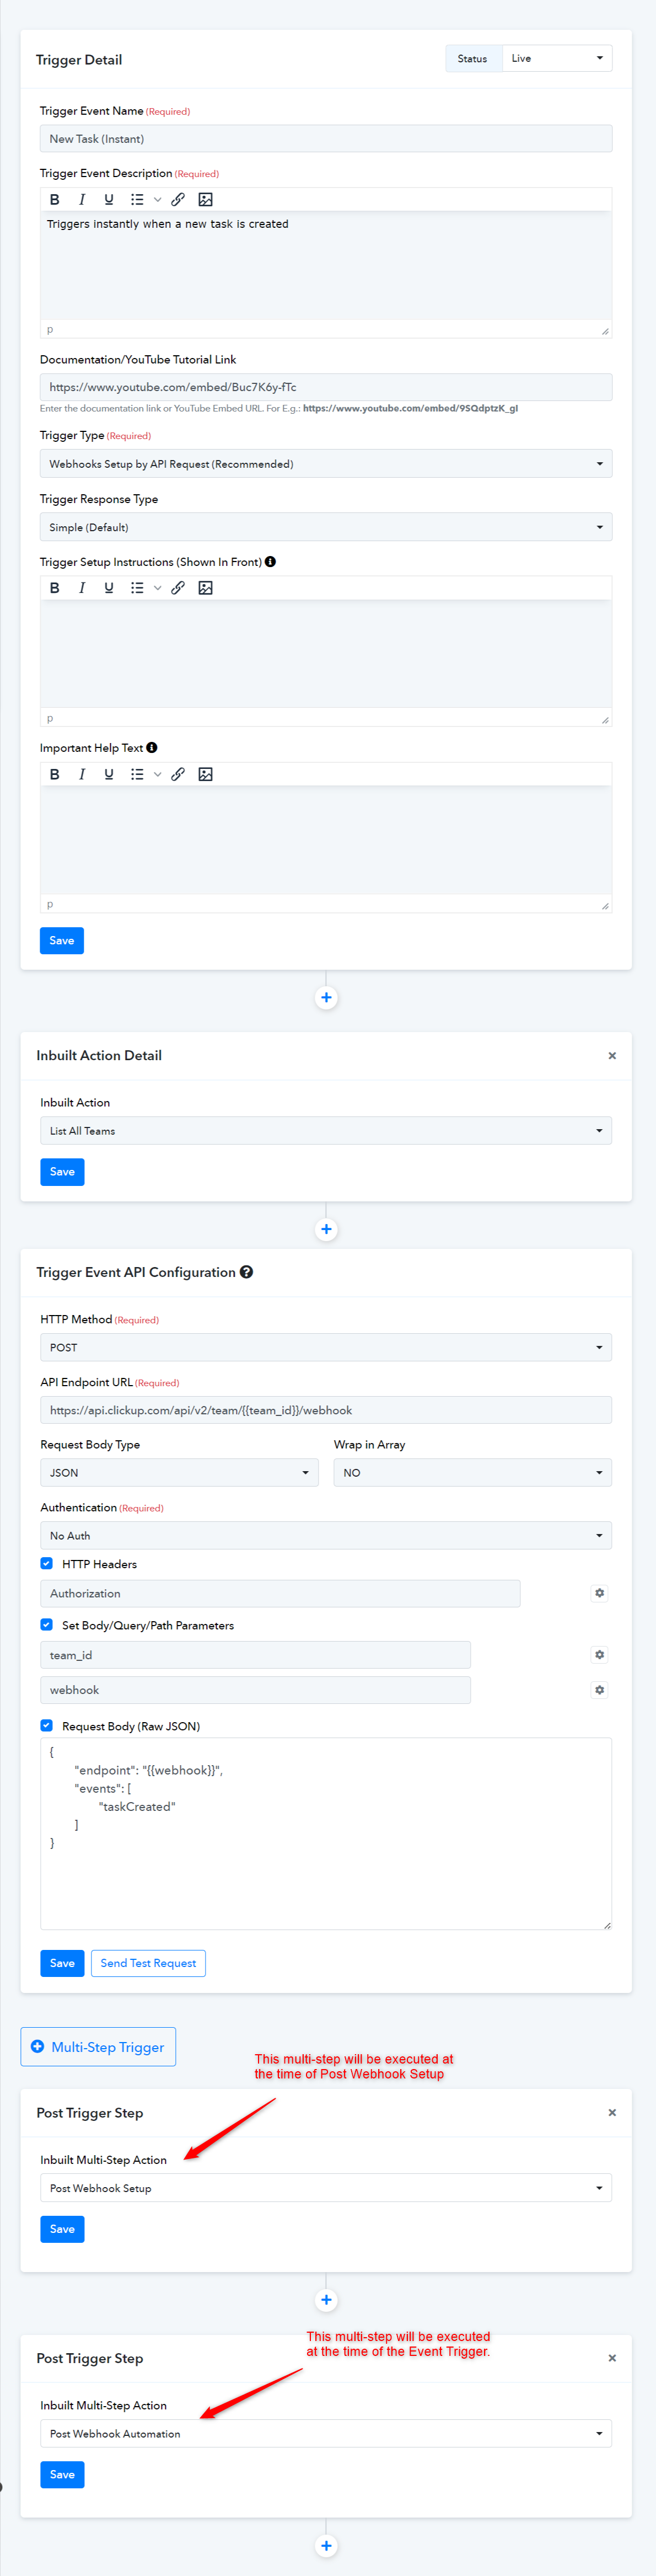Viewport: 656px width, 2576px height.
Task: Open Authentication No Auth dropdown
Action: [326, 1535]
